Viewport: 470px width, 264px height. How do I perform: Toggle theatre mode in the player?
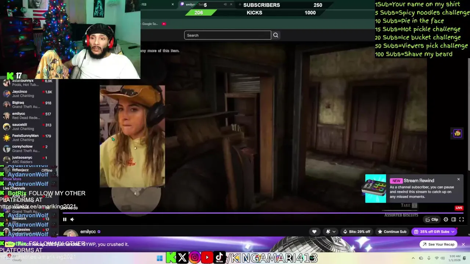pos(454,220)
